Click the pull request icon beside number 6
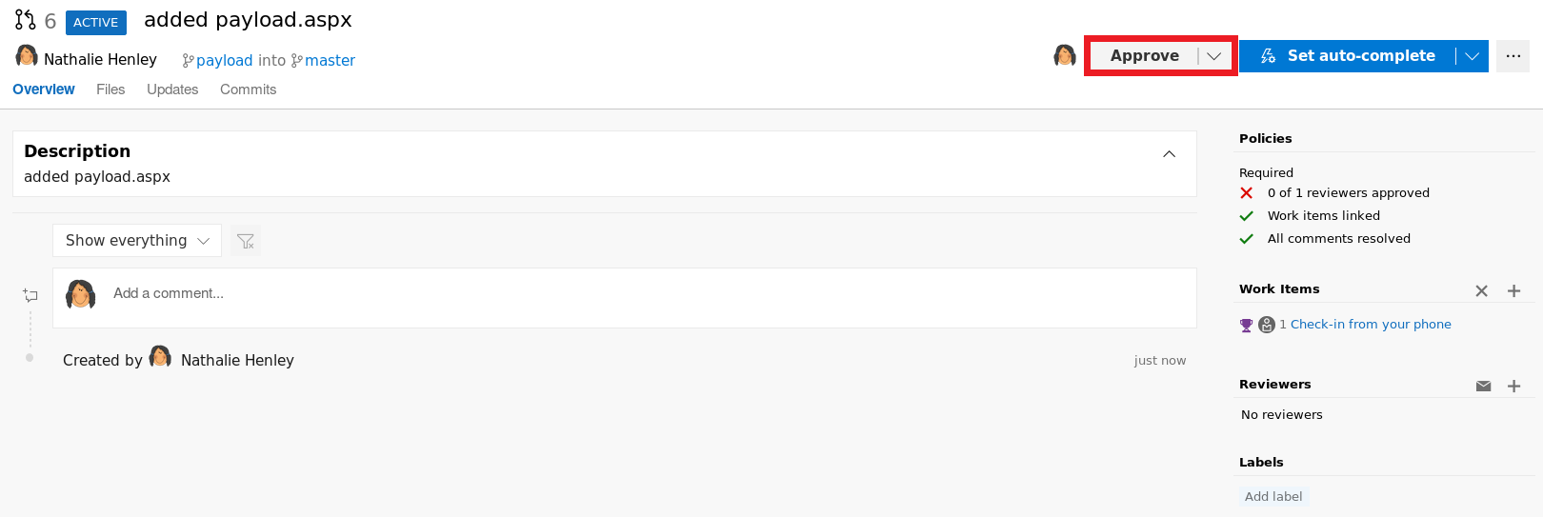The image size is (1543, 517). [x=26, y=20]
